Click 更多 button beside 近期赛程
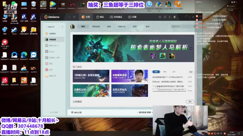Screen dimensions: 243x136 (x=190, y=102)
